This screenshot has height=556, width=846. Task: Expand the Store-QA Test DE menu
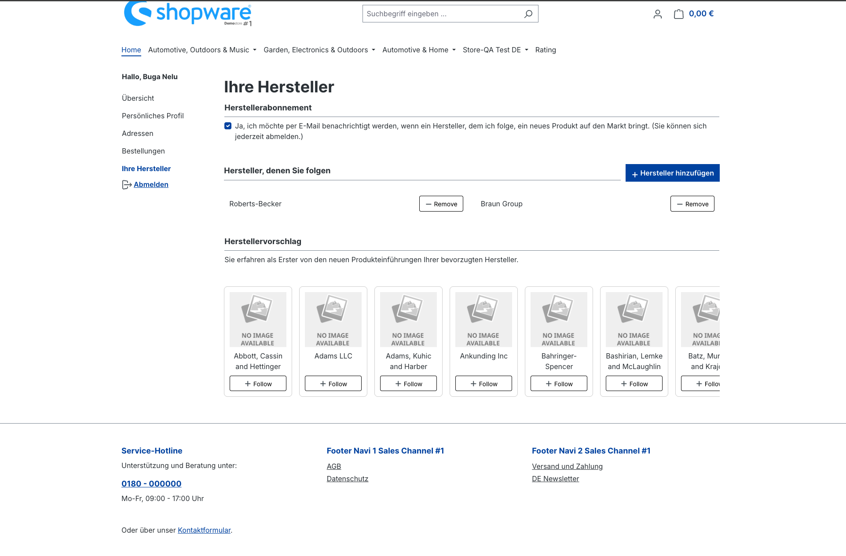(x=492, y=50)
